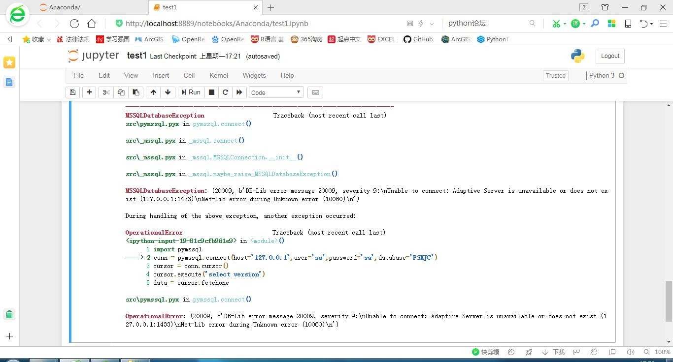Open the command palette keyboard icon
This screenshot has width=673, height=362.
315,92
